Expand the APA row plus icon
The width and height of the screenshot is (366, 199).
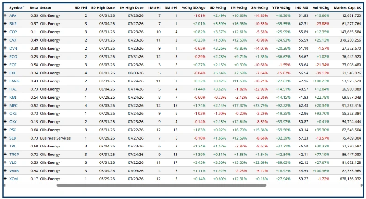pyautogui.click(x=5, y=15)
